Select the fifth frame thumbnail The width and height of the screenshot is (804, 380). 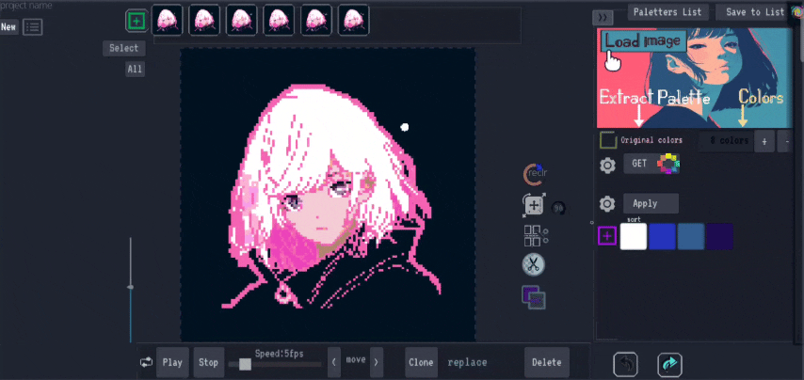(316, 20)
